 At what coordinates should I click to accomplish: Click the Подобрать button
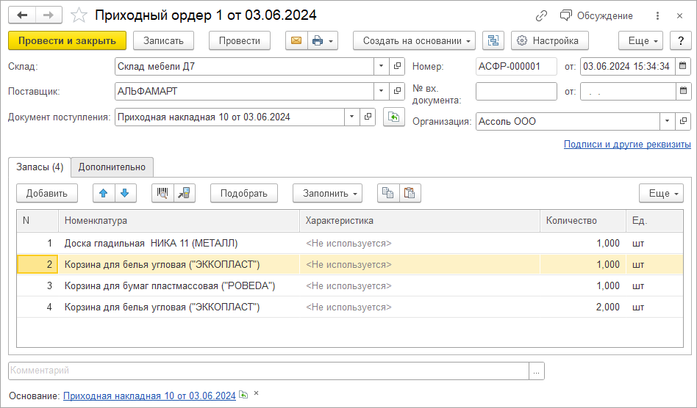click(243, 193)
